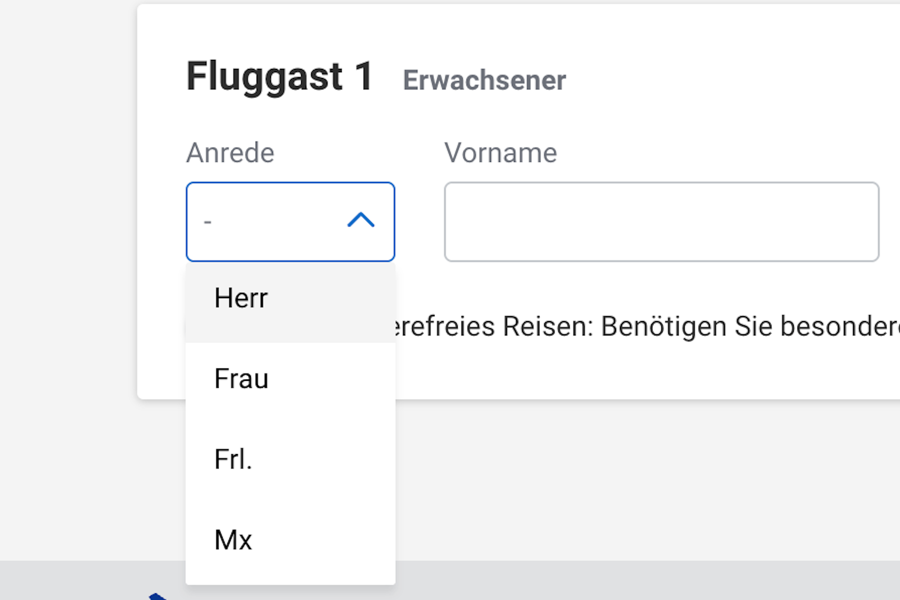Click the "Fluggast 1" heading
The height and width of the screenshot is (600, 900).
(x=280, y=77)
